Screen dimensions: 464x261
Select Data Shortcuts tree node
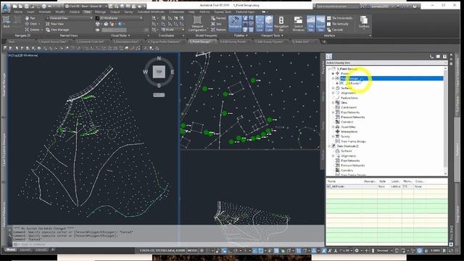(x=348, y=146)
